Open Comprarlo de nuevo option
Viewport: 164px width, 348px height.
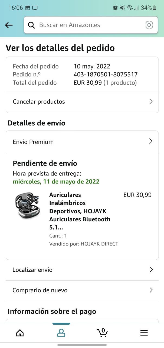[x=82, y=290]
